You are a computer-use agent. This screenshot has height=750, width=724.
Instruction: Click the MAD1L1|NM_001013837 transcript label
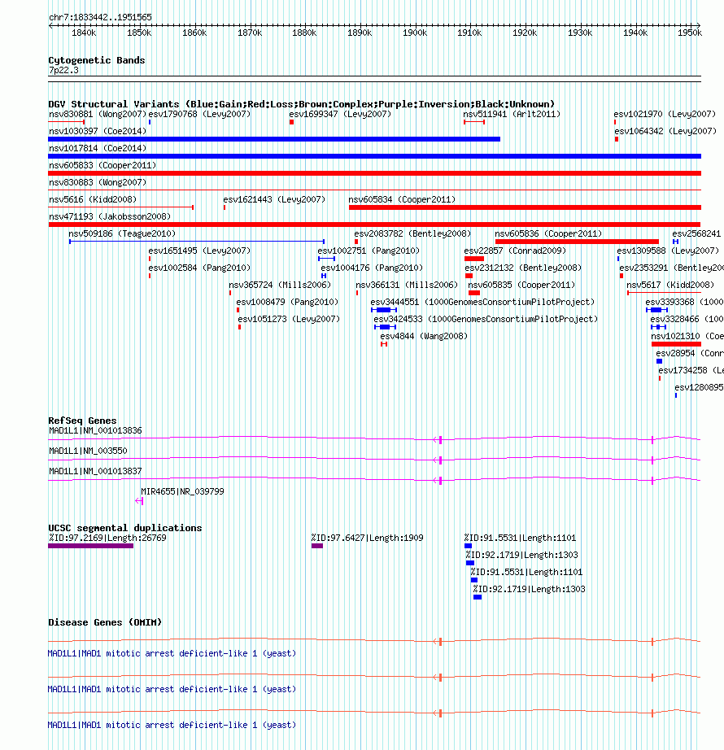(95, 471)
